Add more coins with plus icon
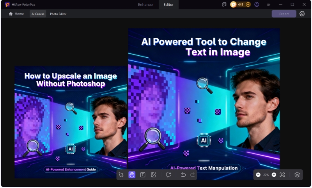The image size is (312, 188). (x=248, y=4)
